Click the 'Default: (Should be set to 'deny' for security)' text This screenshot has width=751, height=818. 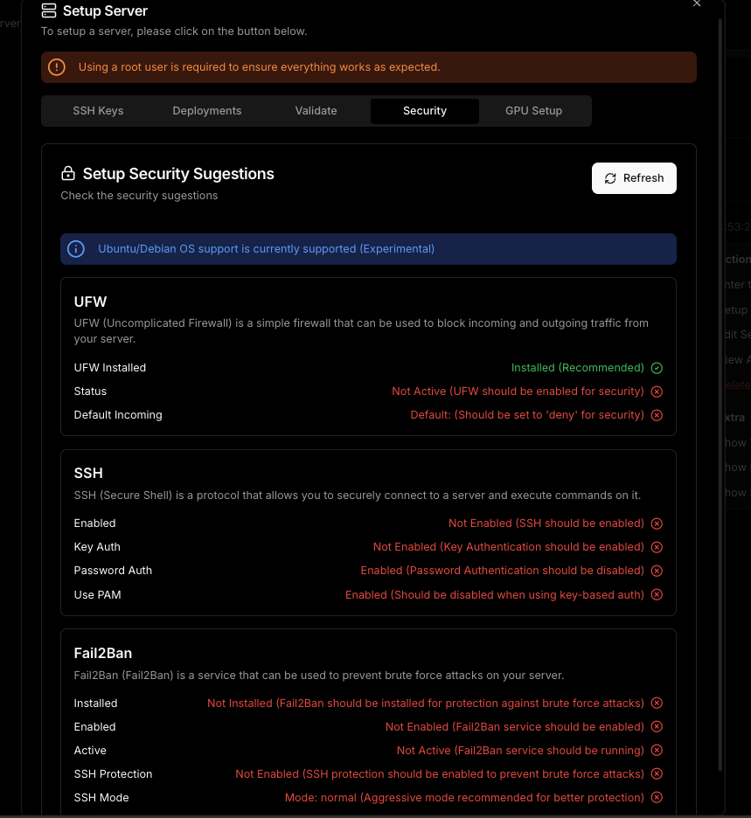point(527,415)
